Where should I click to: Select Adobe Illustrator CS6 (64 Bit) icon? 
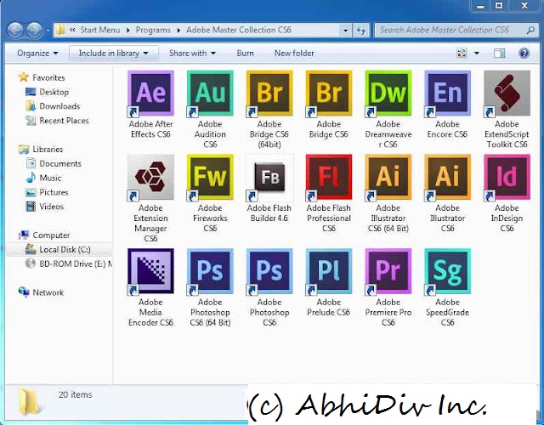click(x=388, y=178)
